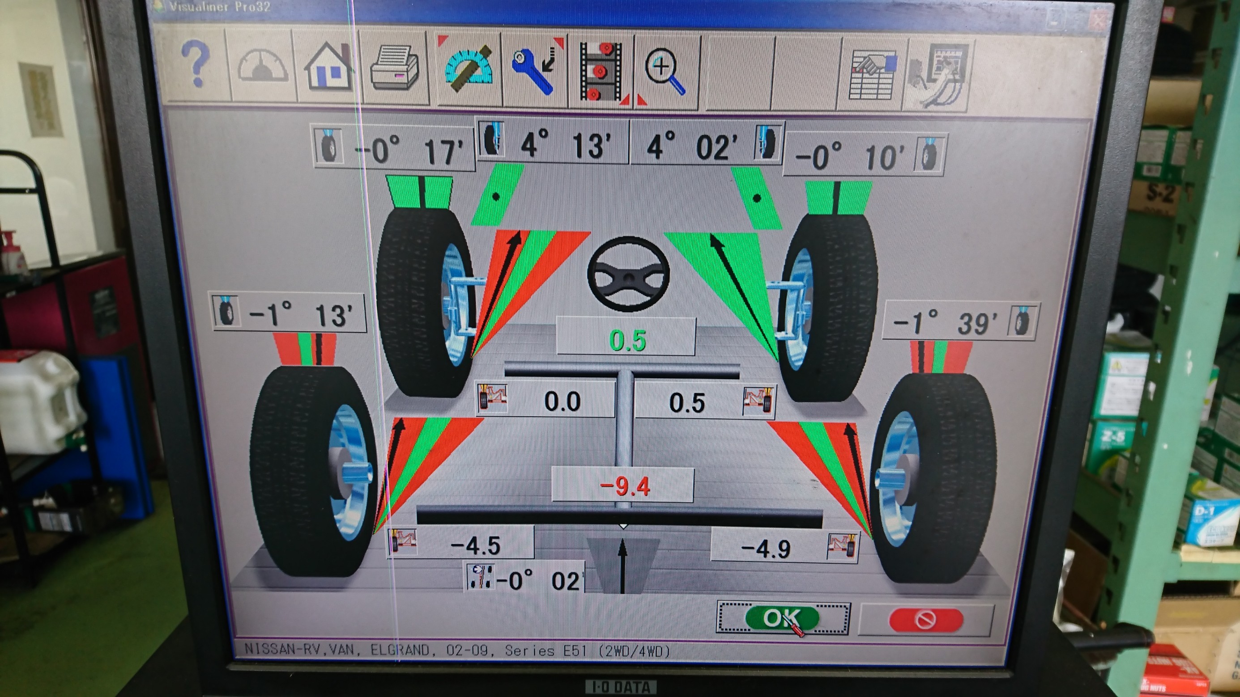Select front left camber reading -0° 17'
This screenshot has width=1240, height=697.
pos(409,151)
